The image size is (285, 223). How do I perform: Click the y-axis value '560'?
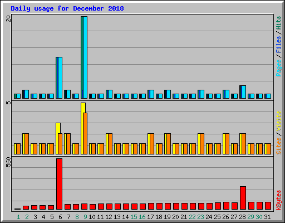coord(8,162)
